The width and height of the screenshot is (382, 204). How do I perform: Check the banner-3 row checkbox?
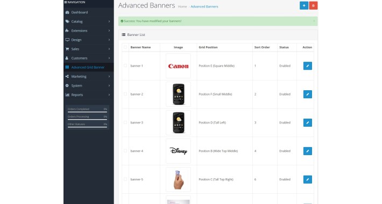(125, 122)
